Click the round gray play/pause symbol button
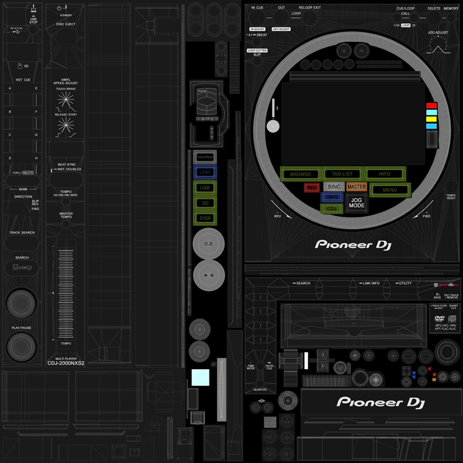 209,275
